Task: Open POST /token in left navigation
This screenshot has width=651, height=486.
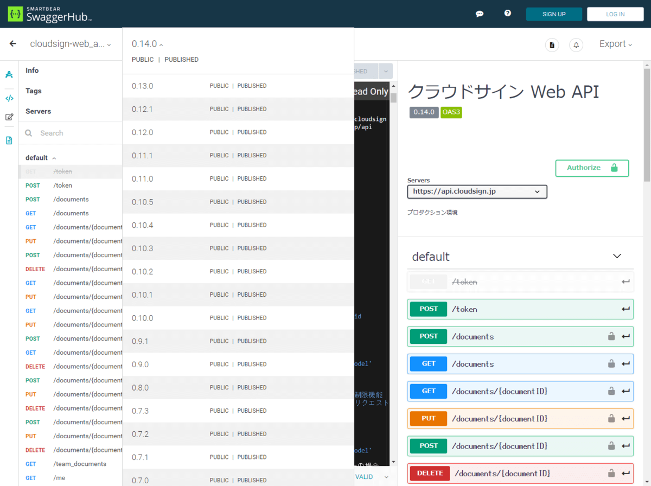Action: 71,186
